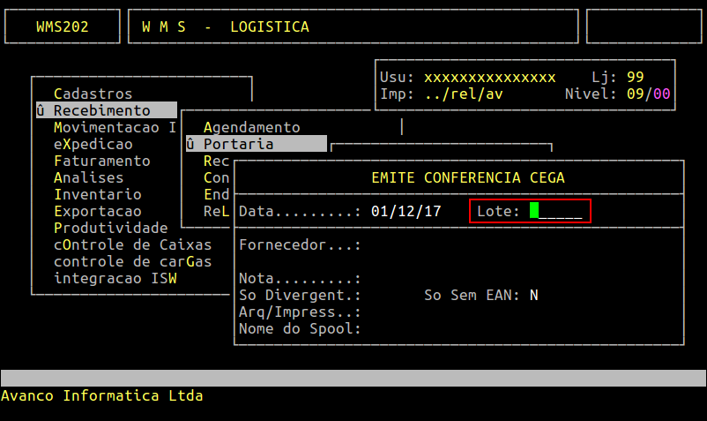Click the Data field value 01/12/17
The height and width of the screenshot is (421, 707).
406,212
